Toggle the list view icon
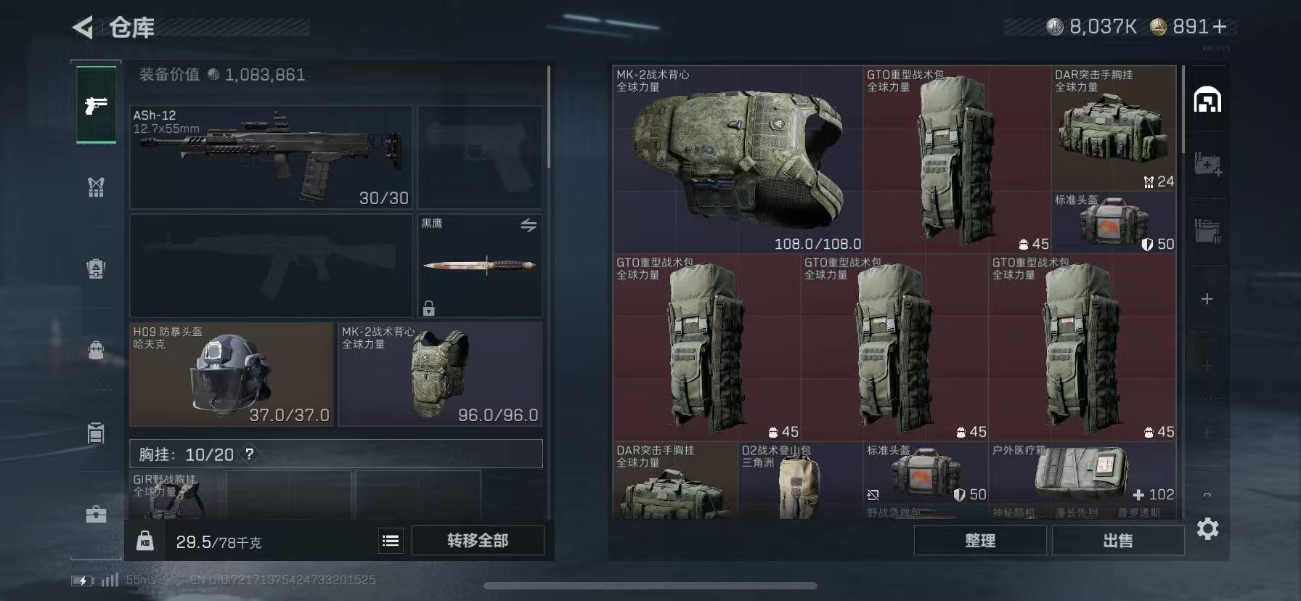This screenshot has height=601, width=1301. point(391,541)
